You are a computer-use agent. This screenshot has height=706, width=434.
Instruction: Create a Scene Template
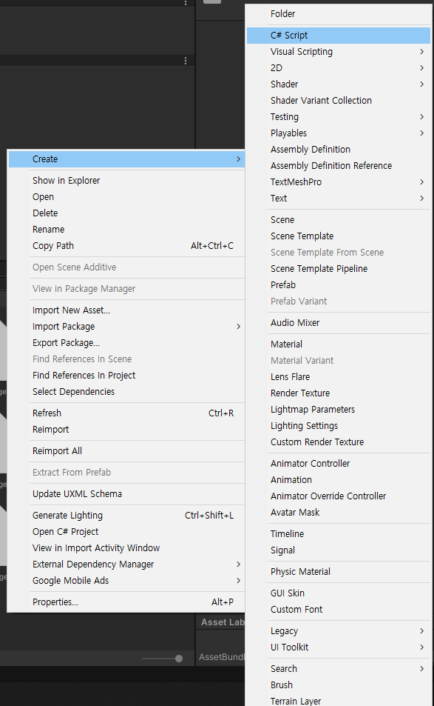coord(339,236)
